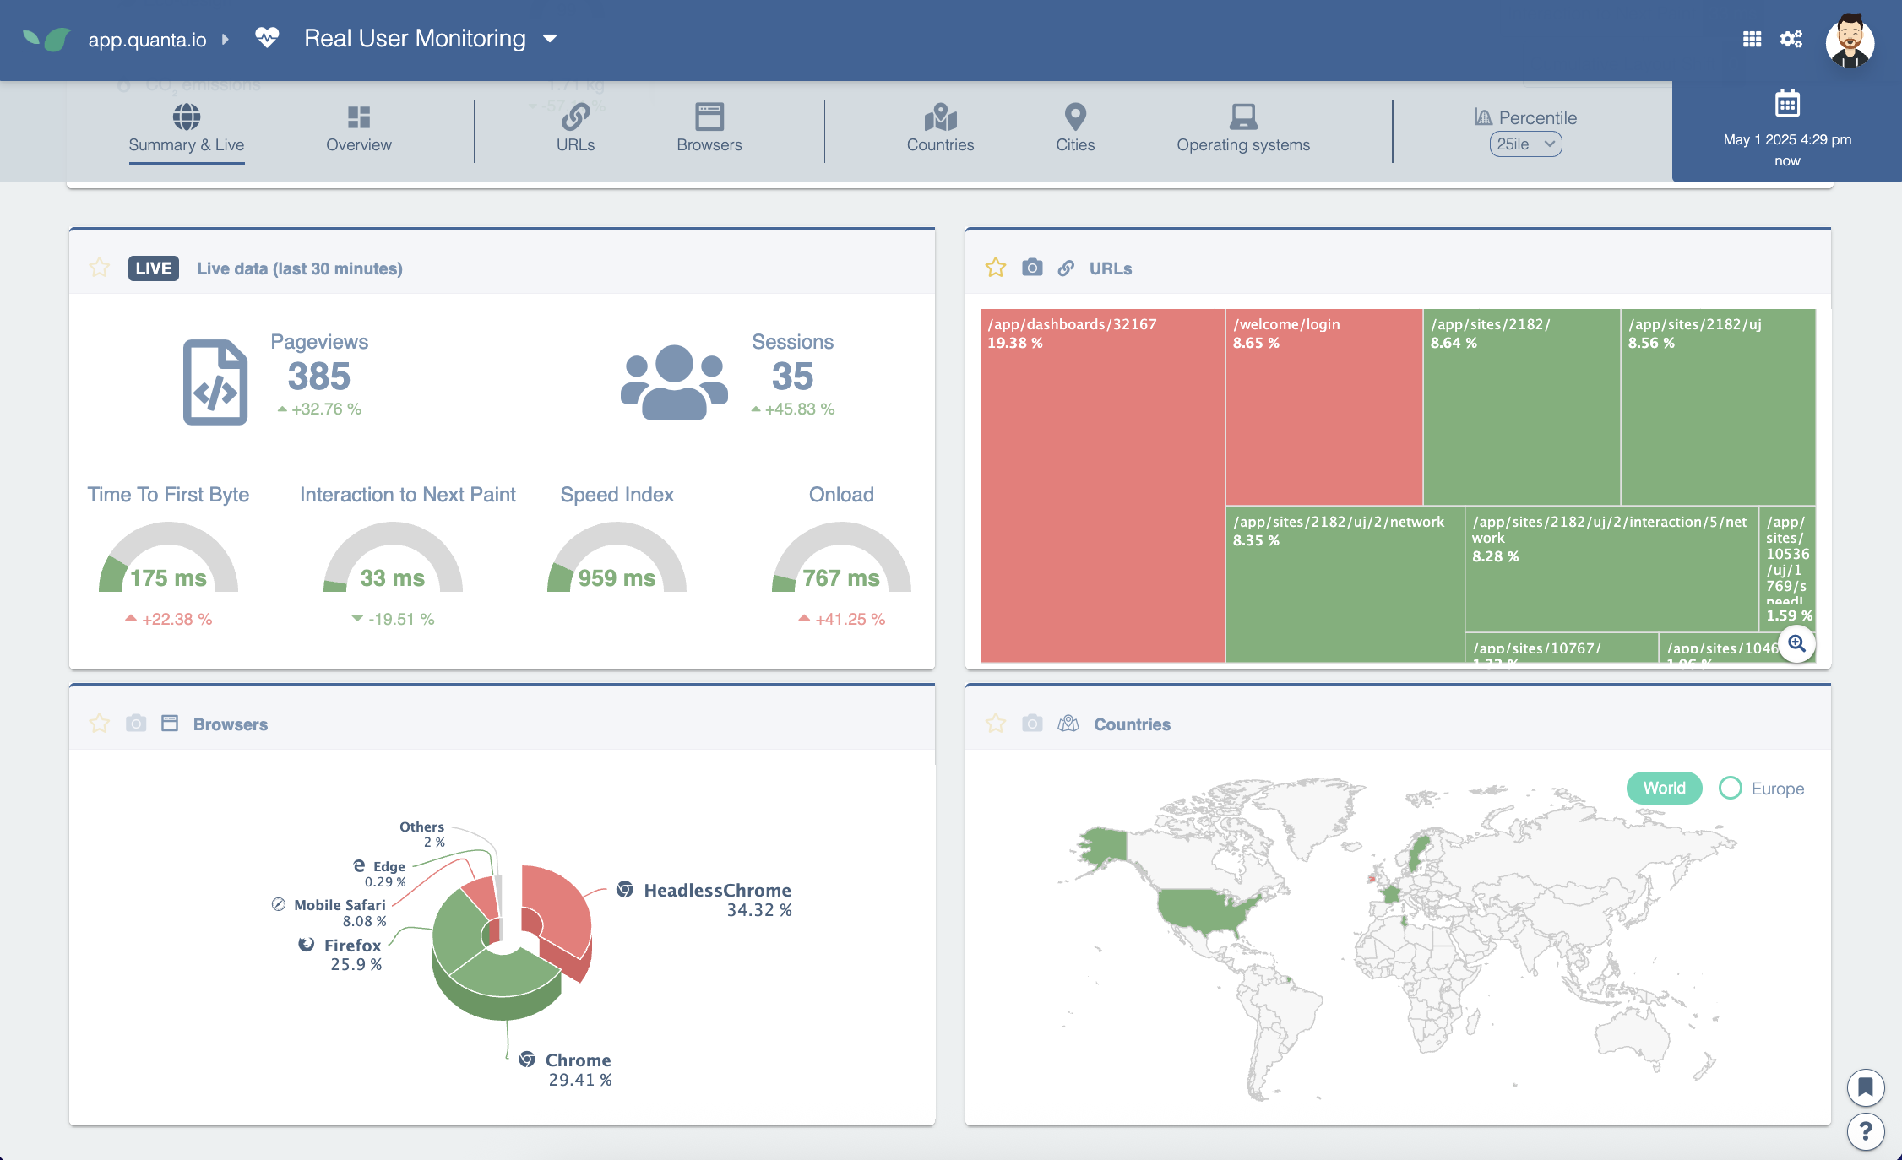Viewport: 1902px width, 1160px height.
Task: Favorite the URLs panel with star
Action: 996,268
